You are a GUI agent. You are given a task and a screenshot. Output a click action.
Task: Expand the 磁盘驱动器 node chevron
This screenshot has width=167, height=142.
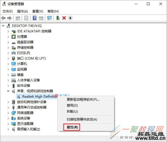coord(8,42)
